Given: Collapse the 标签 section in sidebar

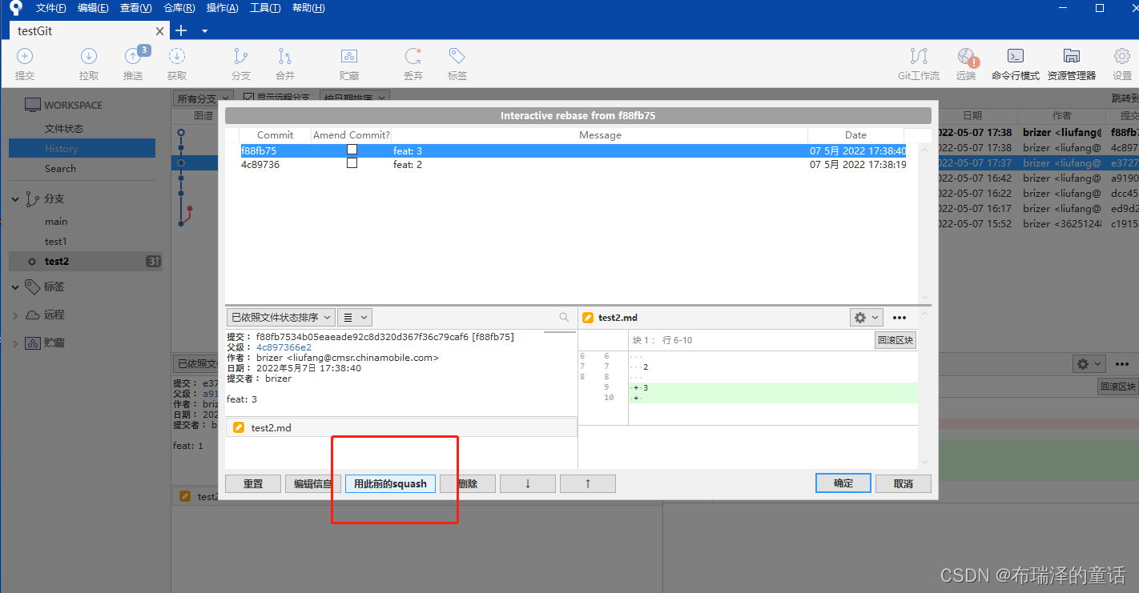Looking at the screenshot, I should 15,286.
